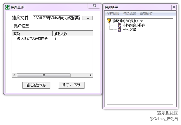This screenshot has width=181, height=125.
Task: Select 重新抽奖 to redraw winners
Action: (x=146, y=14)
